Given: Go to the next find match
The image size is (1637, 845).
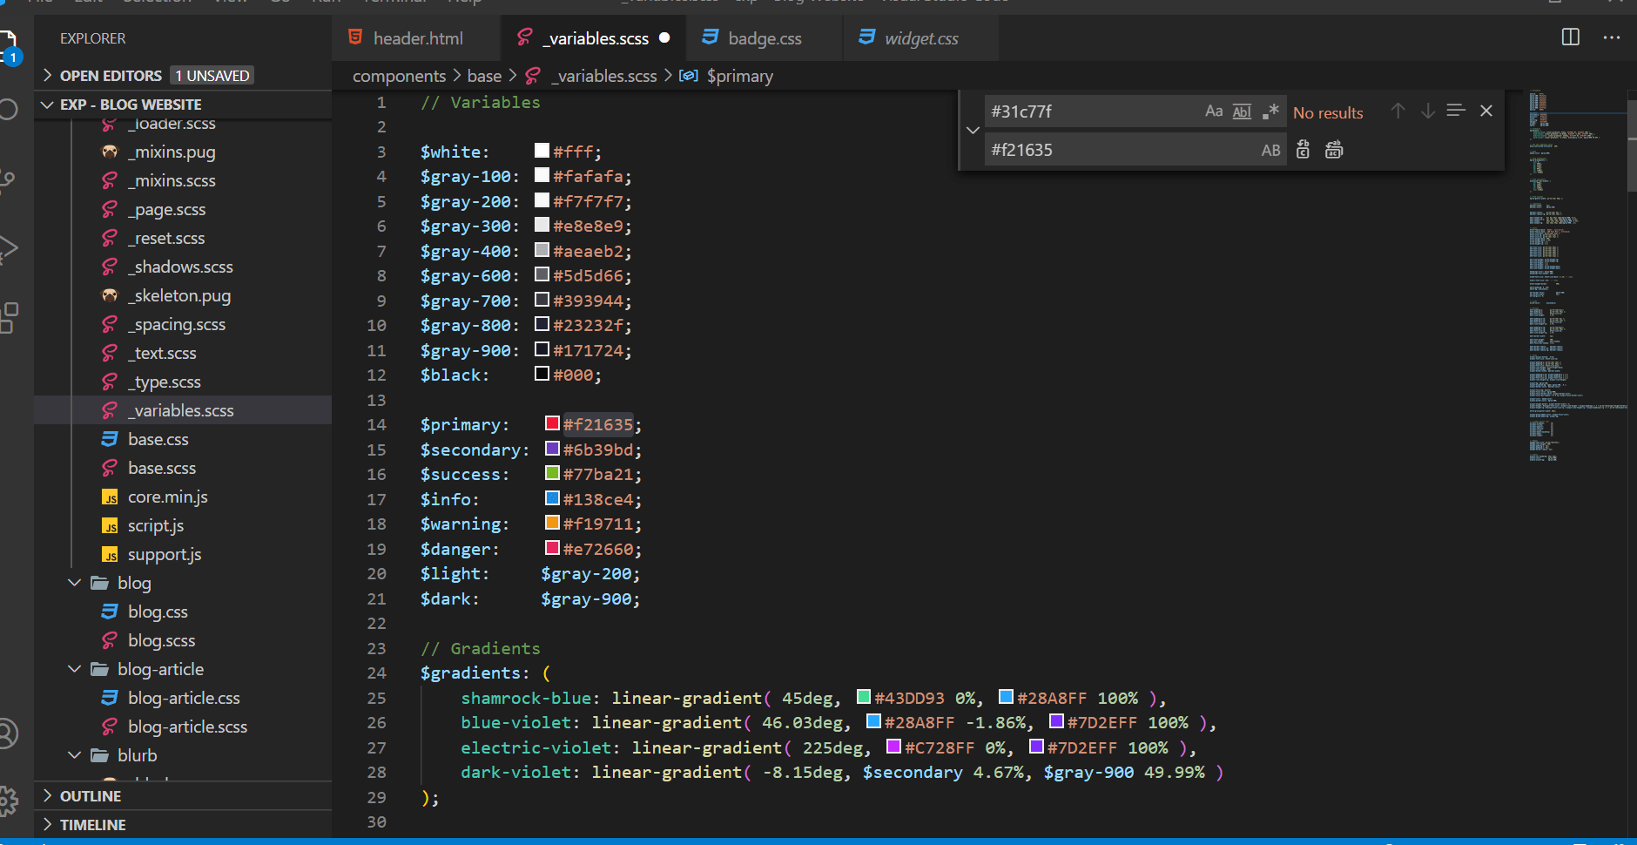Looking at the screenshot, I should click(1428, 112).
